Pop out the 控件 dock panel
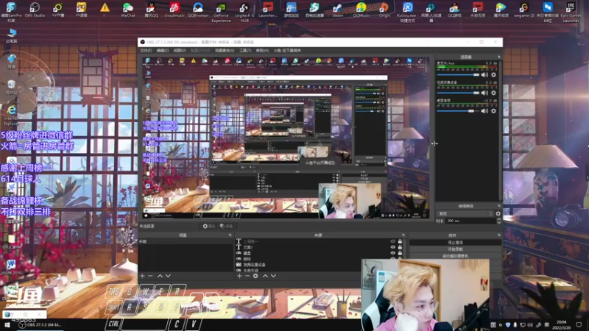The height and width of the screenshot is (331, 589). pyautogui.click(x=499, y=235)
